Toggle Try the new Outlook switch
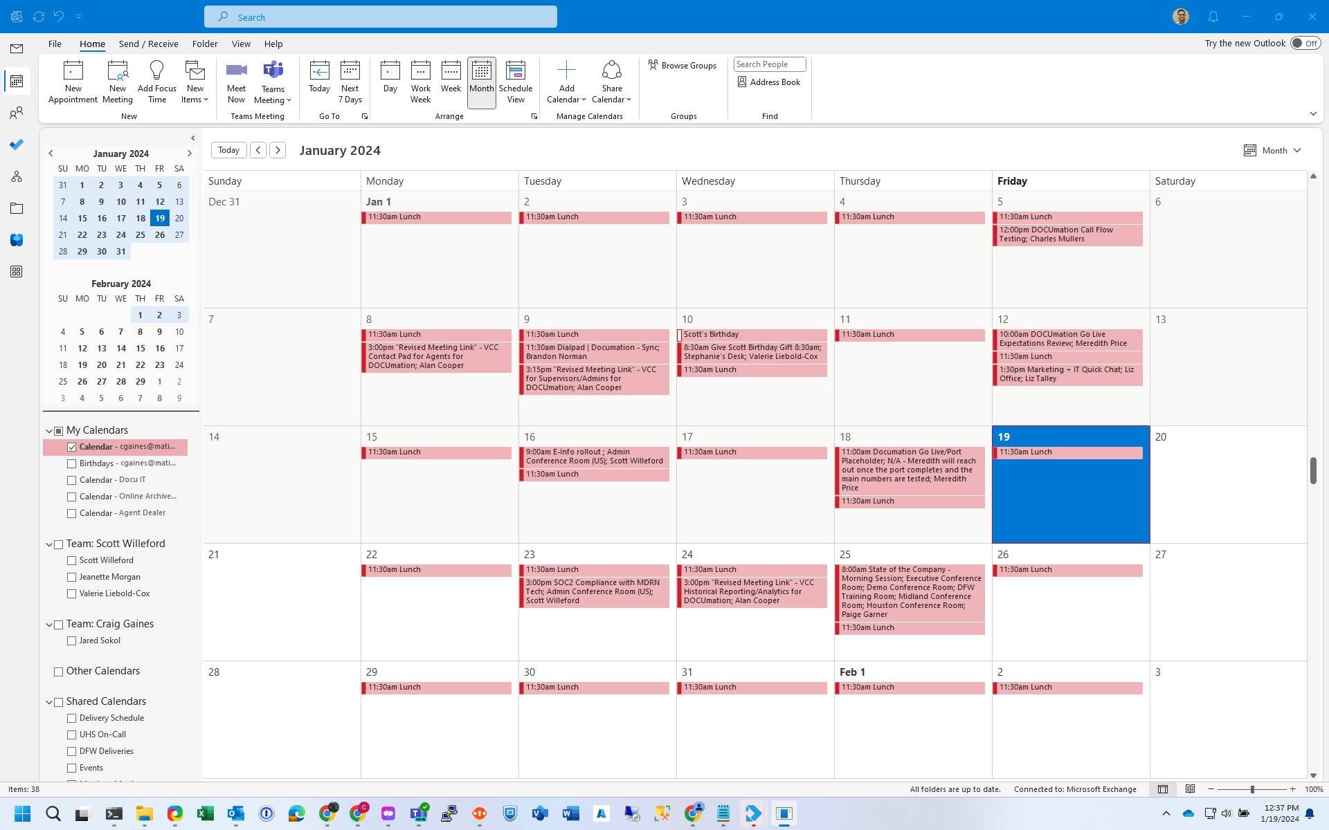 coord(1305,43)
